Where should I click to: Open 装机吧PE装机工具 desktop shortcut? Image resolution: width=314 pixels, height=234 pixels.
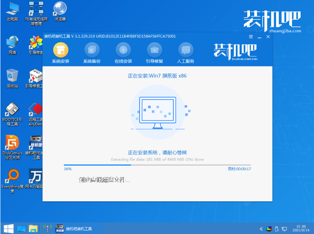click(34, 148)
